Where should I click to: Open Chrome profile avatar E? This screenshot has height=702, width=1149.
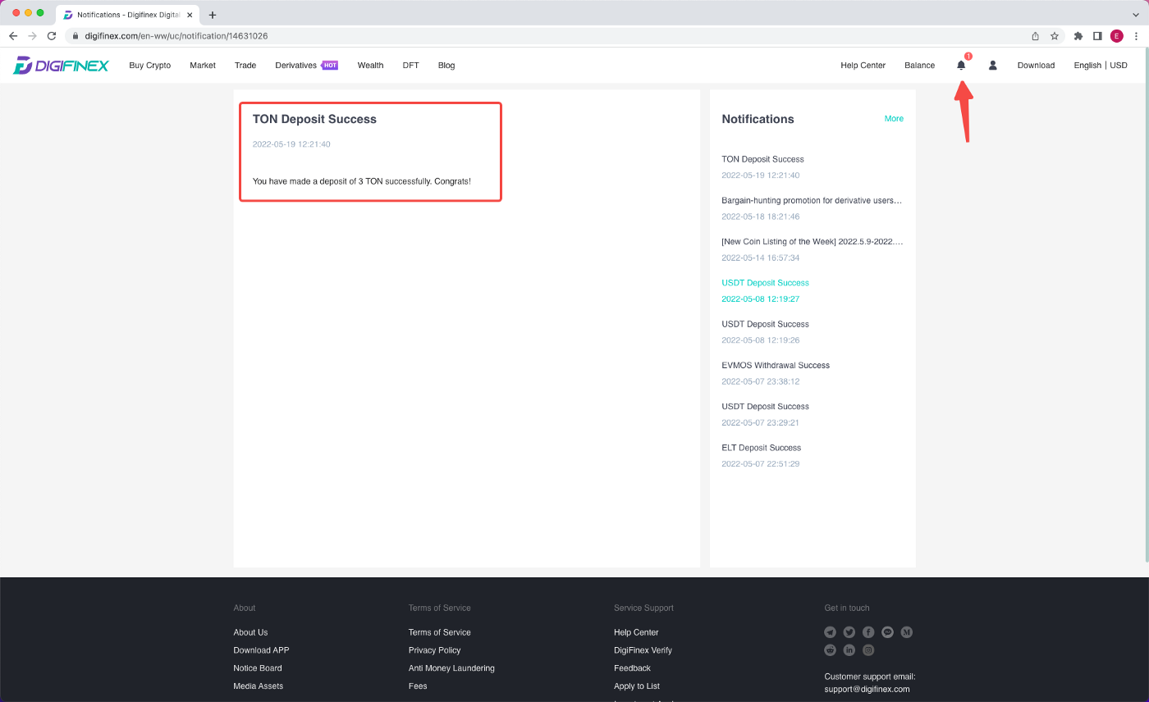tap(1117, 36)
